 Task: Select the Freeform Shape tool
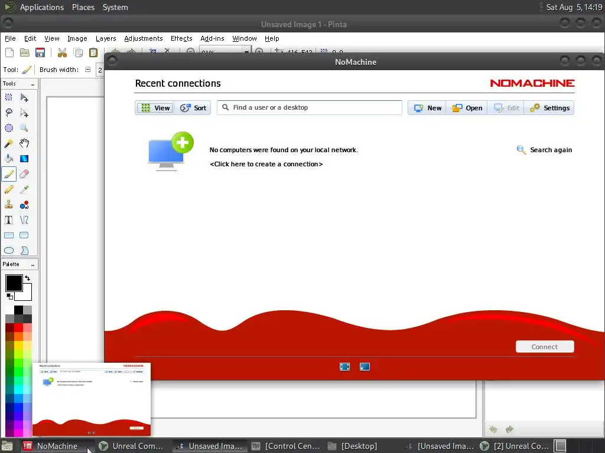pos(24,251)
